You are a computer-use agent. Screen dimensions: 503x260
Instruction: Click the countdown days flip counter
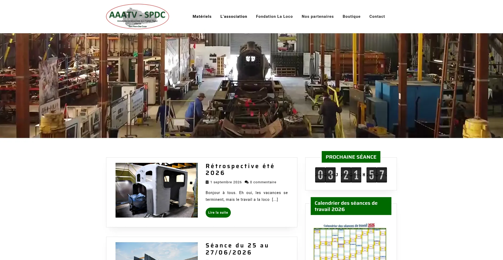point(325,175)
